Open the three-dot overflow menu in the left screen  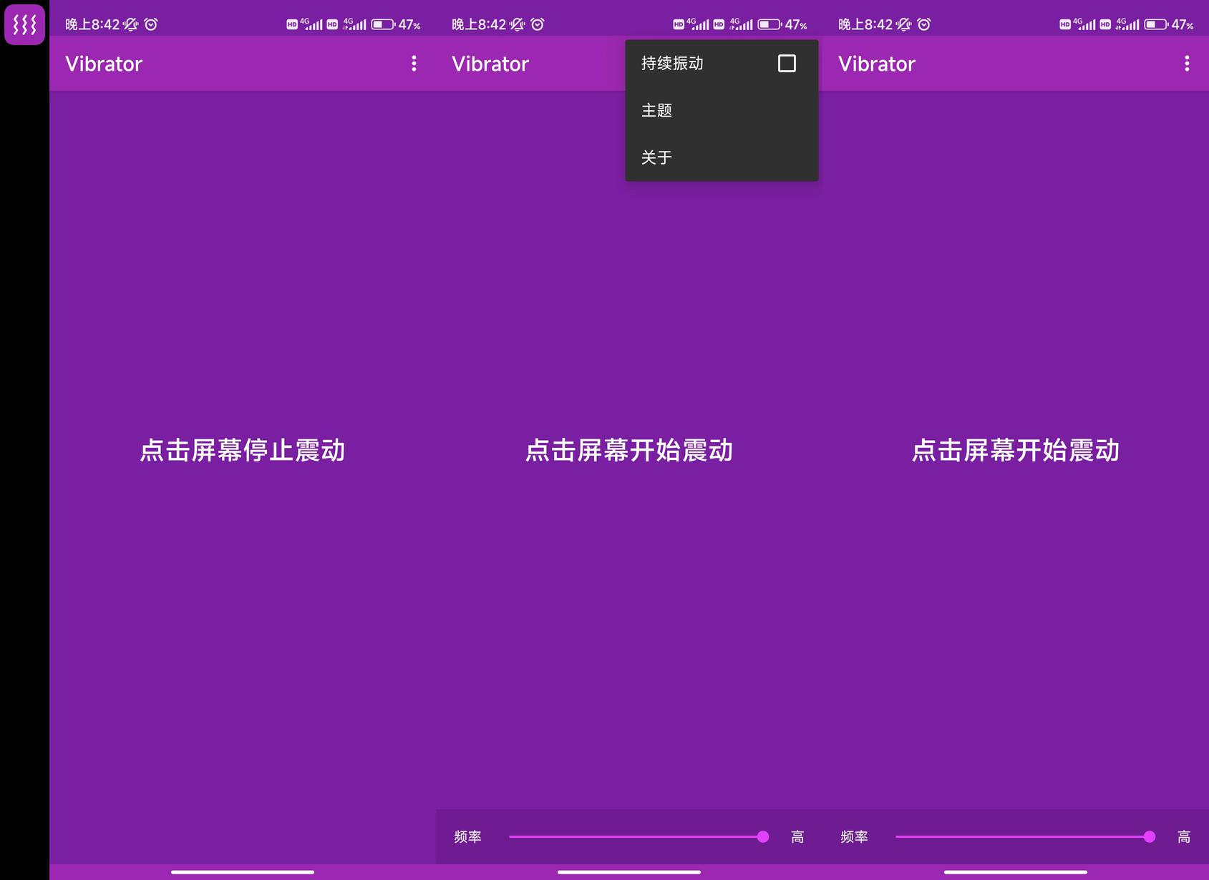tap(414, 64)
